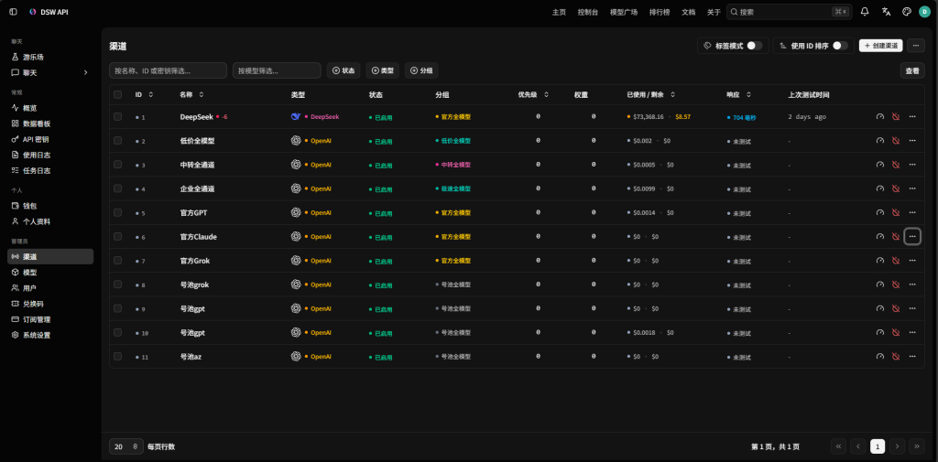Open rows-per-page selector showing 20

(x=126, y=446)
